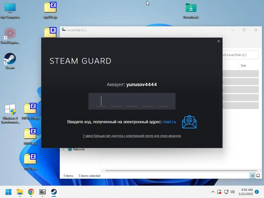Select the 8TP91 (1).zip archive
Image resolution: width=264 pixels, height=198 pixels.
click(30, 111)
